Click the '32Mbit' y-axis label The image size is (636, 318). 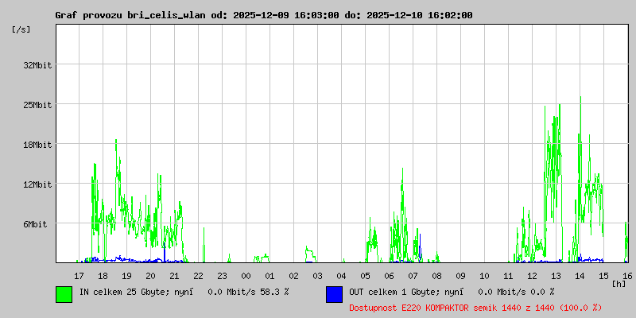coord(37,65)
